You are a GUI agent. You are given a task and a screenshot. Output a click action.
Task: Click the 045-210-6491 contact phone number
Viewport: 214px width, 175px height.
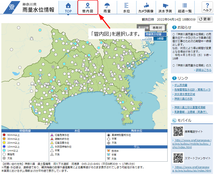coord(91,164)
